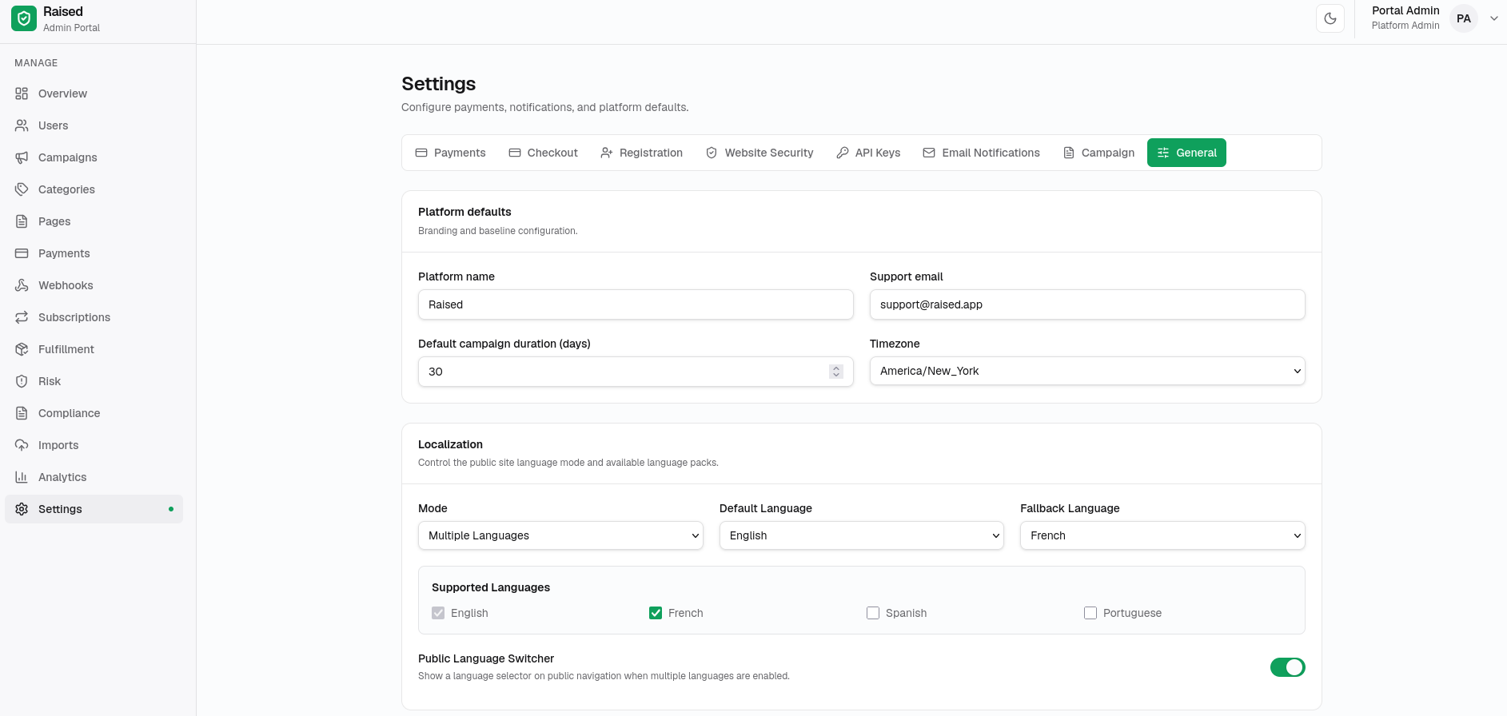This screenshot has width=1507, height=716.
Task: Enable the Spanish supported language checkbox
Action: pyautogui.click(x=873, y=613)
